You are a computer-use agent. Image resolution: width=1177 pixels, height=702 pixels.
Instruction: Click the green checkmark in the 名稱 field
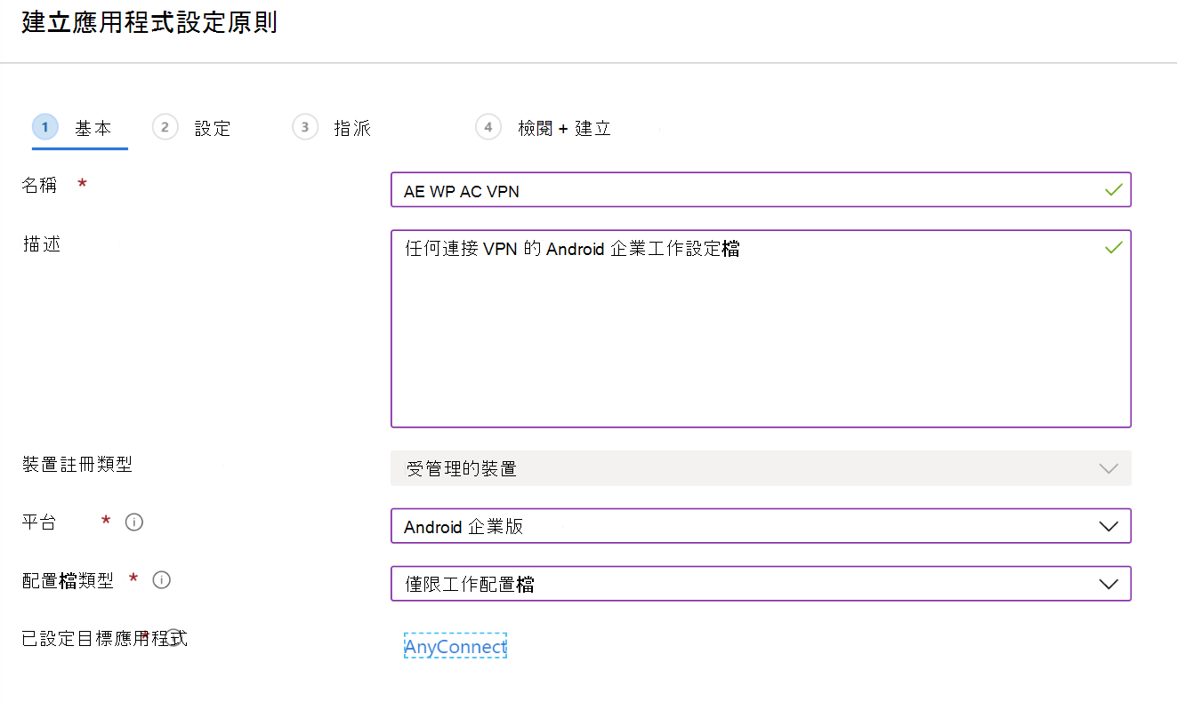1112,190
